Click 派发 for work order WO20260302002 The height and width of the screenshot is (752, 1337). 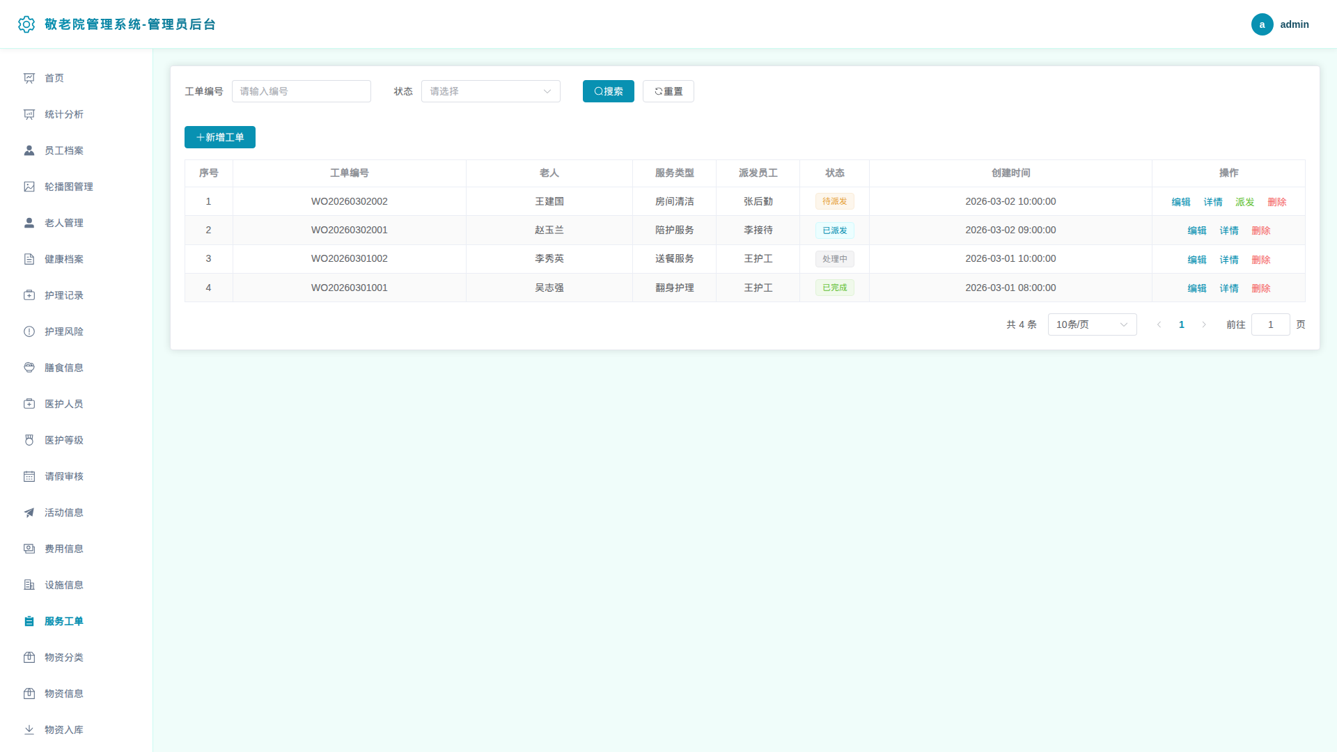1244,202
